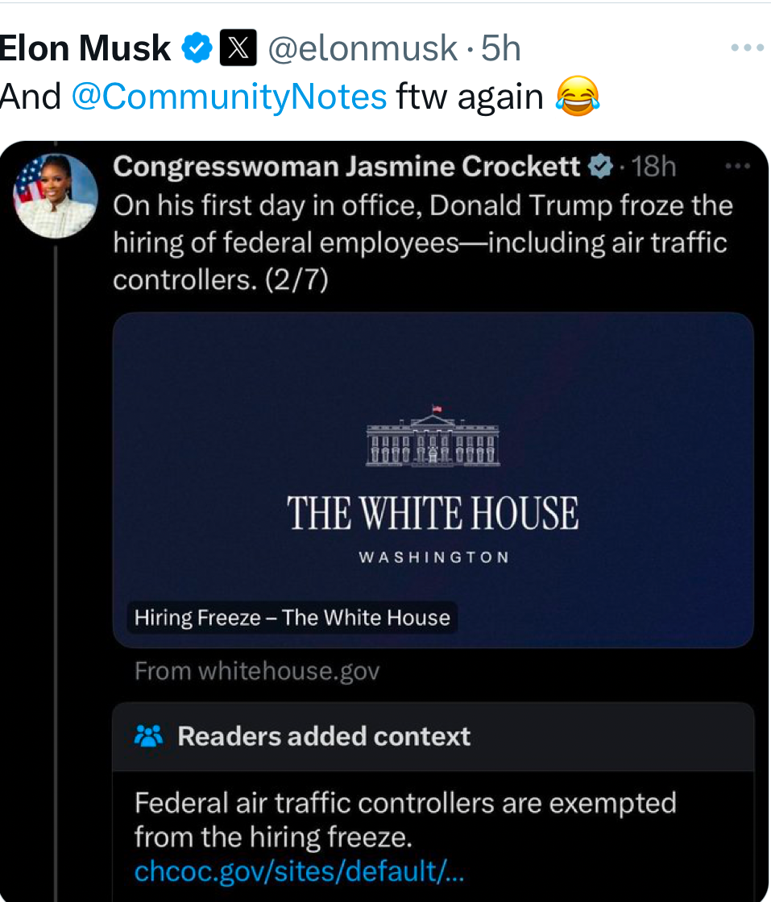Open the post's 5h timestamp
Image resolution: width=771 pixels, height=902 pixels.
click(501, 49)
